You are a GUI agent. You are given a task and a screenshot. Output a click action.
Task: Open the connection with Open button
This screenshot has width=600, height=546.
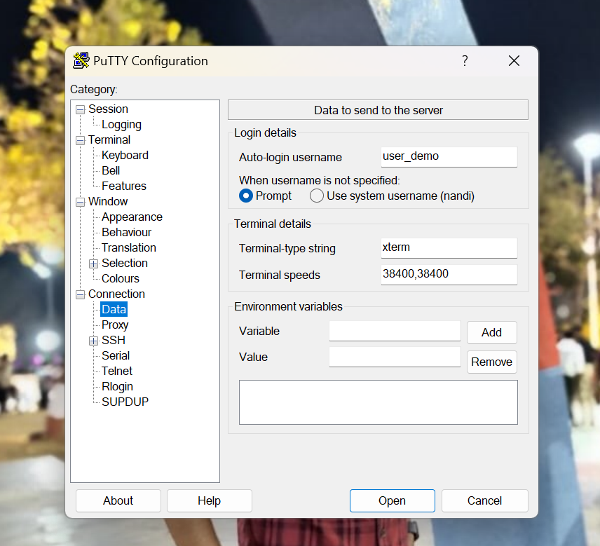pos(393,500)
